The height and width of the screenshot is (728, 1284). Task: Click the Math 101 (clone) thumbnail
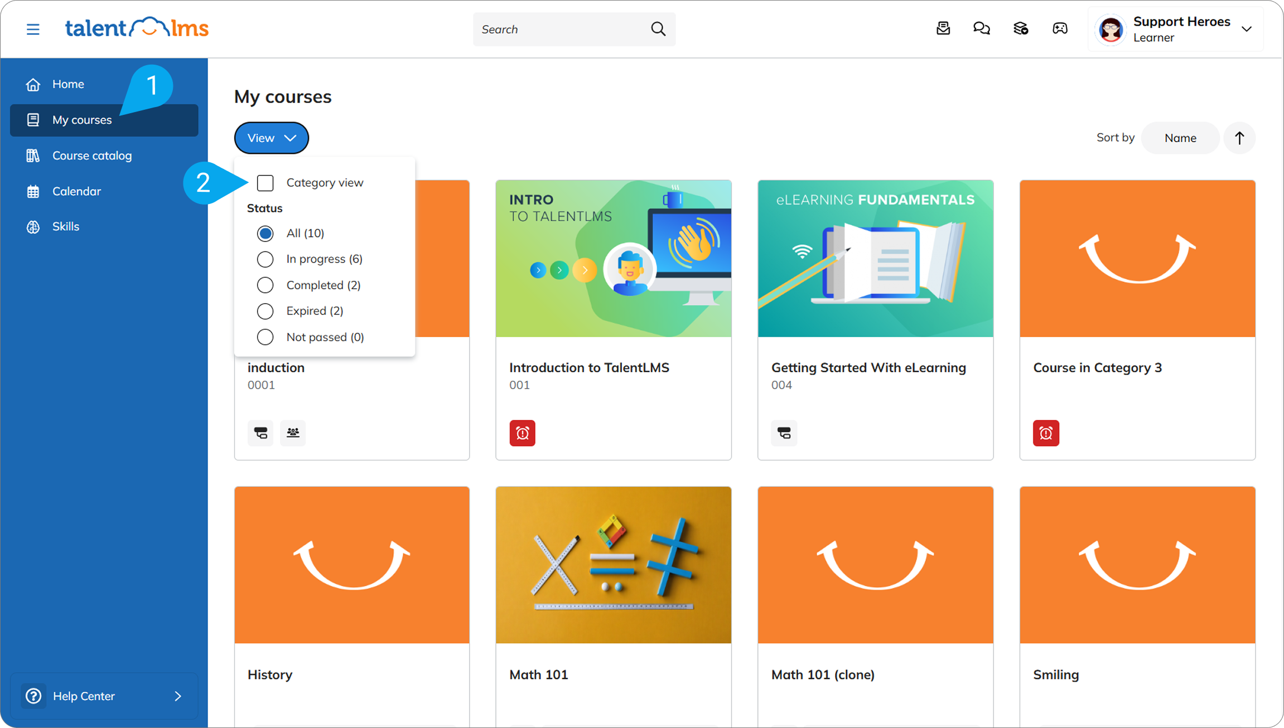click(x=875, y=565)
